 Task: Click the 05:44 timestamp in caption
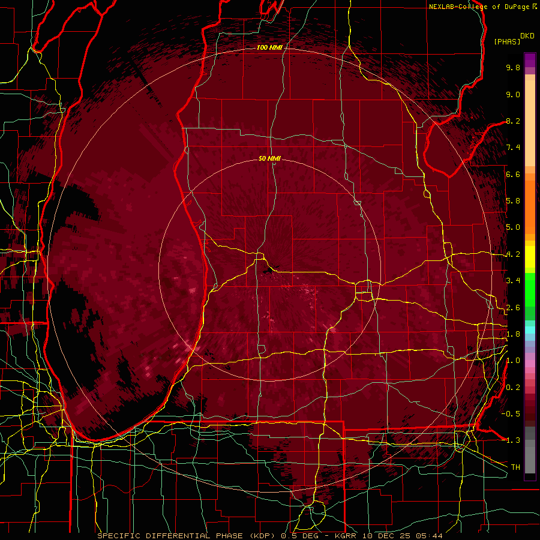(x=429, y=536)
